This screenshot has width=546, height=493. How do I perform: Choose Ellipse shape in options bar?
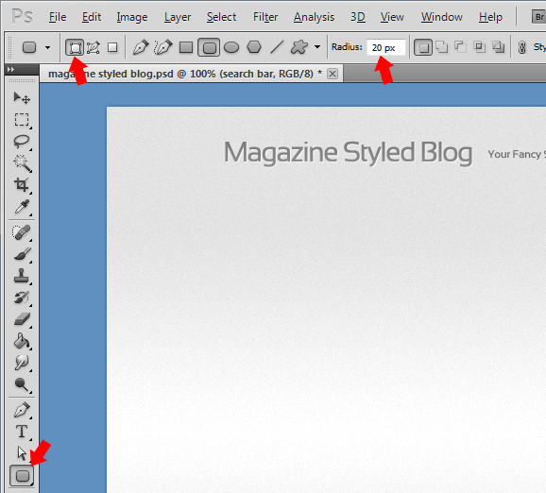[231, 47]
